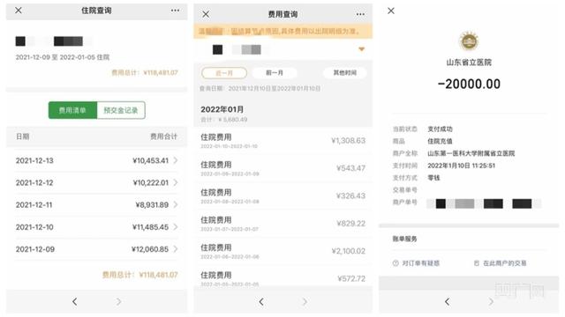Screen dimensions: 565x317
Task: Click the 山东第一医科大学附属省立医院 merchant full name
Action: tap(471, 153)
